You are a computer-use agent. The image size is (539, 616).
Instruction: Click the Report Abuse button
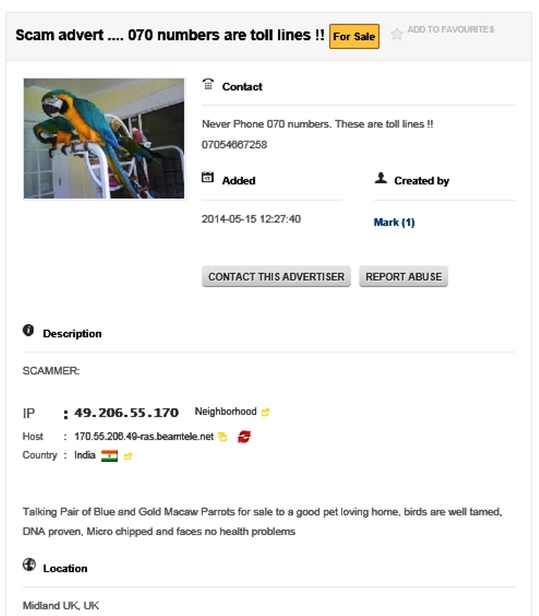pos(404,277)
